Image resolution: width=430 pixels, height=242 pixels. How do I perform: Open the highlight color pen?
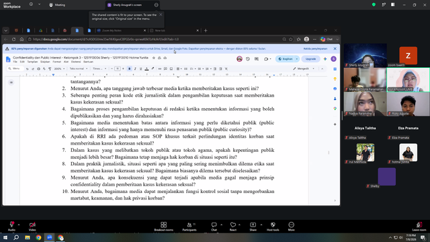(153, 69)
